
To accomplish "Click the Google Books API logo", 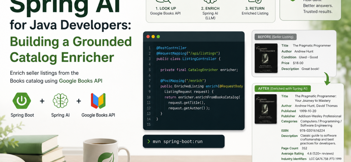I will (x=98, y=101).
